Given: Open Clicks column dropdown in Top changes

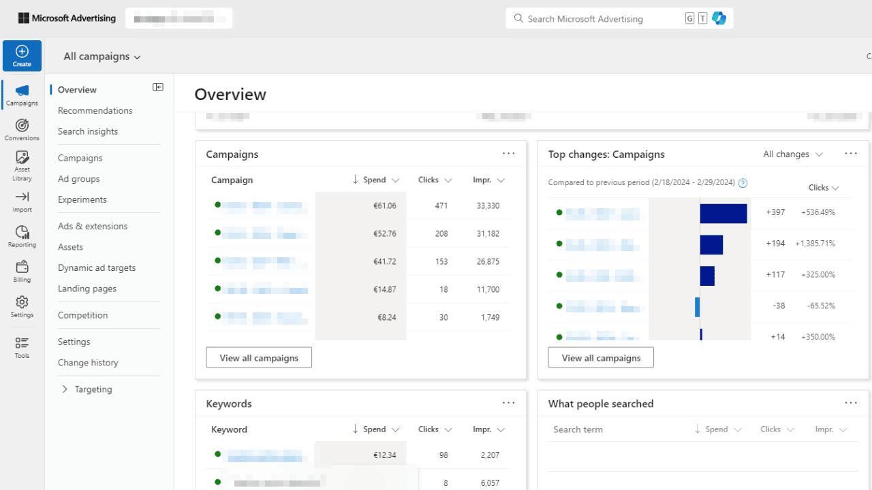Looking at the screenshot, I should (824, 188).
